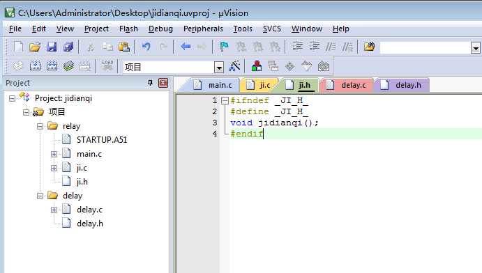The width and height of the screenshot is (482, 273).
Task: Open a file with the Open folder icon
Action: 35,47
